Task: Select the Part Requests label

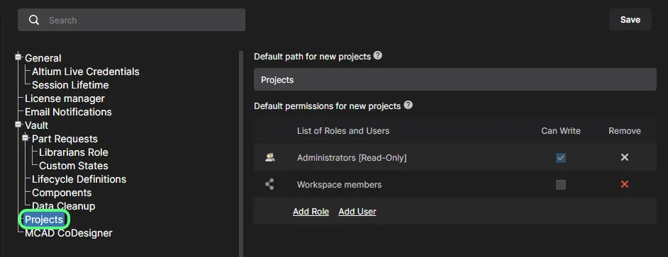Action: pos(65,139)
